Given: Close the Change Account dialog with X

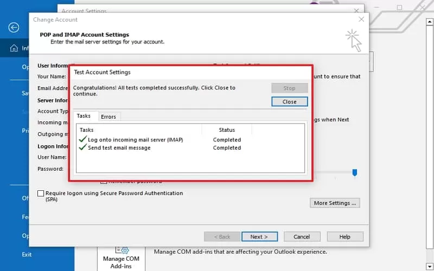Looking at the screenshot, I should pyautogui.click(x=361, y=20).
